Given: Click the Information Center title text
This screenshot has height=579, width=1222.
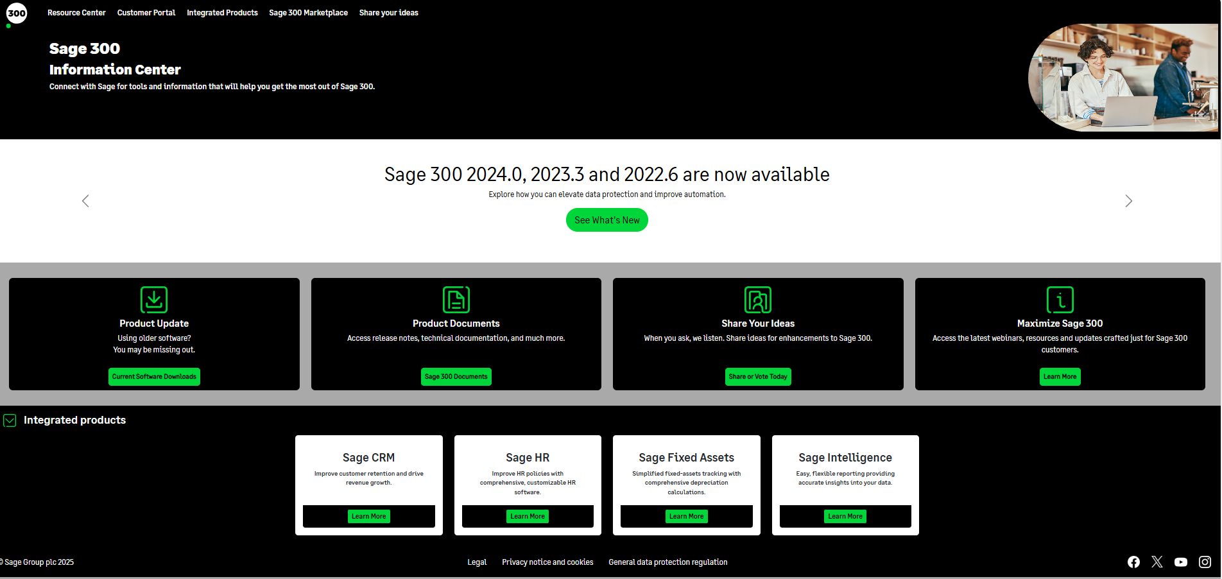Looking at the screenshot, I should 115,69.
